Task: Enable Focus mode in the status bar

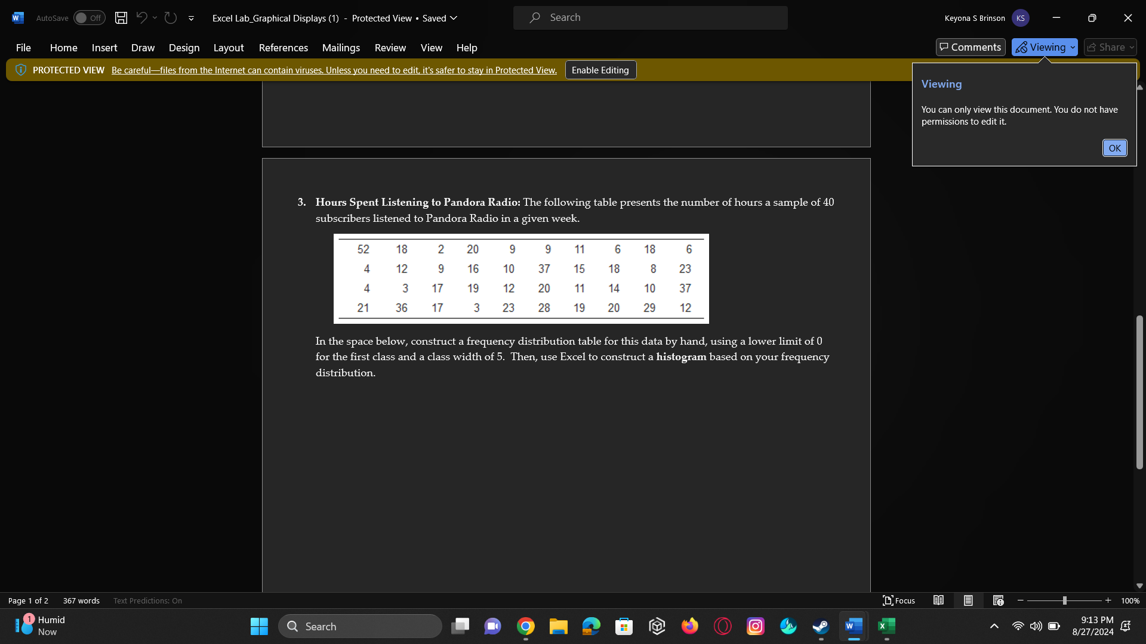Action: pos(899,600)
